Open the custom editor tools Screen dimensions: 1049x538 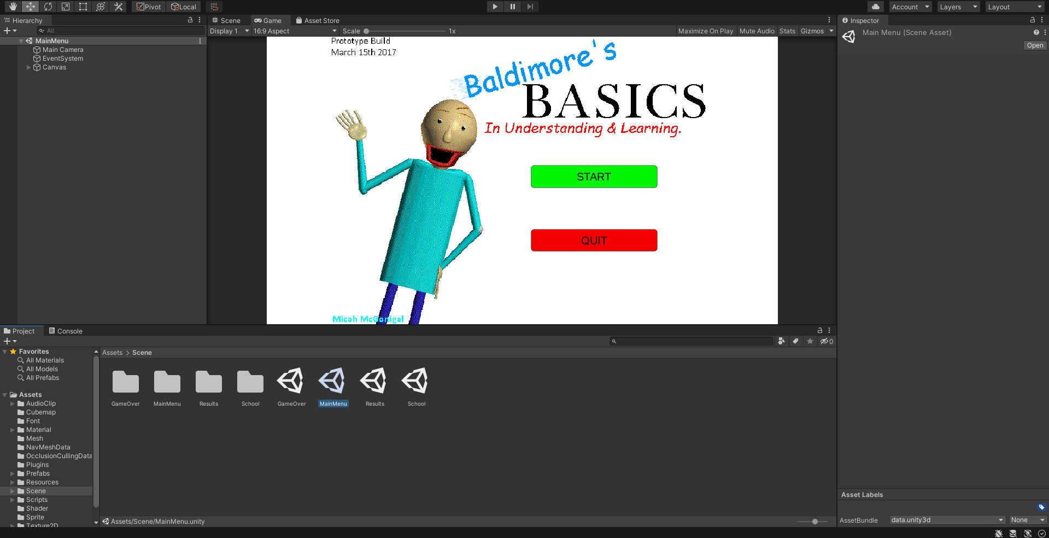(x=118, y=7)
